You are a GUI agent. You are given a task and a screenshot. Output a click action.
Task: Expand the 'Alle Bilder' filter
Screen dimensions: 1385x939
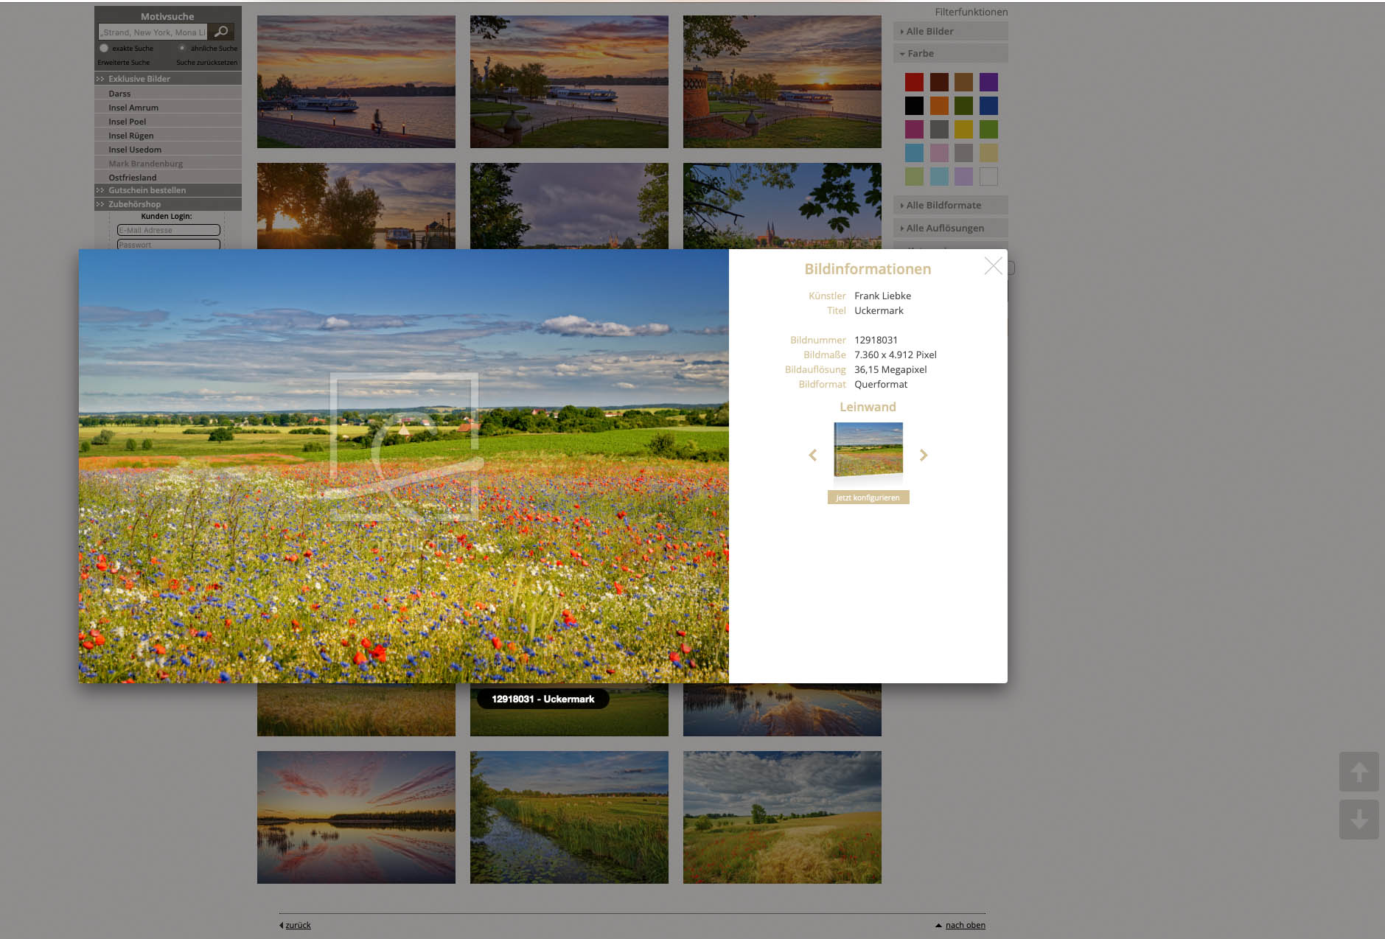click(929, 32)
